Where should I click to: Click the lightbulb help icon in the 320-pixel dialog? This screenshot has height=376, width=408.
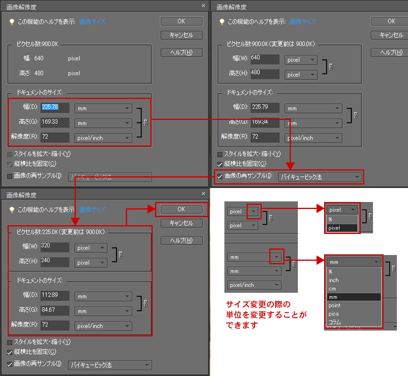(12, 210)
